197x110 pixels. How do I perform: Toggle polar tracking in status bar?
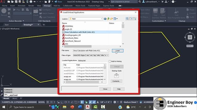click(66, 102)
